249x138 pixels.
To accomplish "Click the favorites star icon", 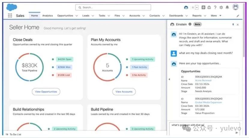I will [x=193, y=7].
